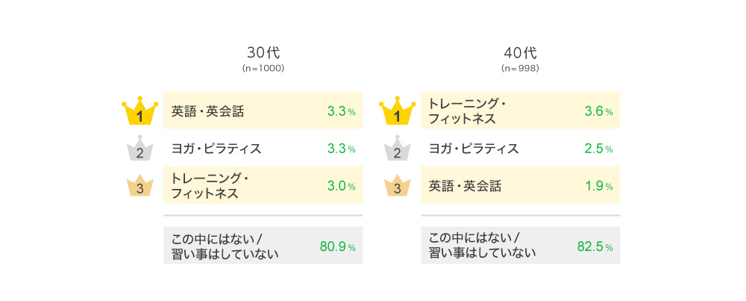
Task: Click 習い事はしていない gray box under 40代
Action: [521, 245]
